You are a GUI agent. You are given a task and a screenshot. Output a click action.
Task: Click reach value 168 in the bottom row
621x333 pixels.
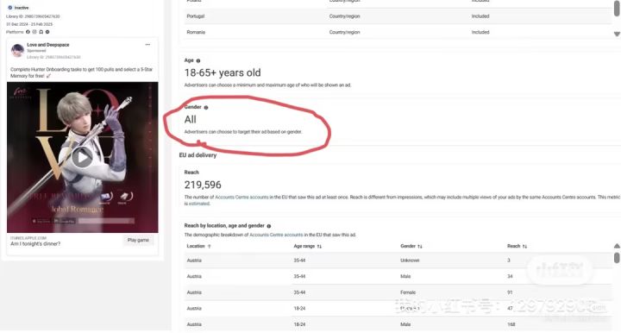coord(511,324)
